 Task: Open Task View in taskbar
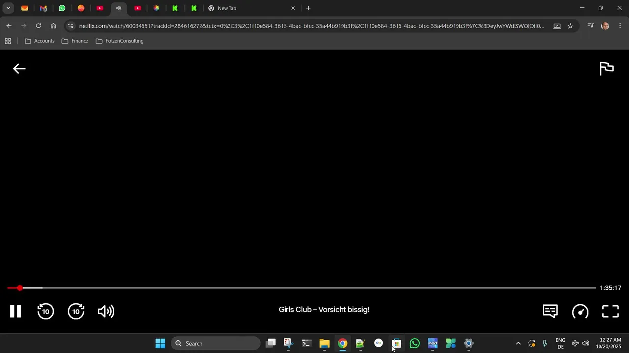point(270,343)
